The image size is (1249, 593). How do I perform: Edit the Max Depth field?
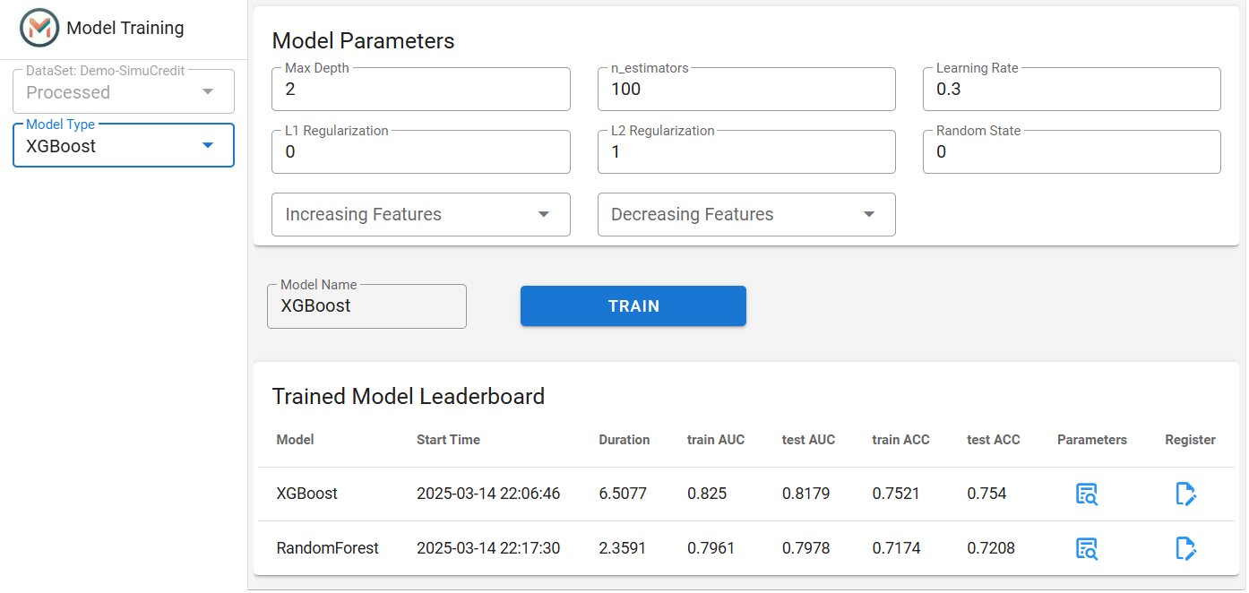click(421, 90)
